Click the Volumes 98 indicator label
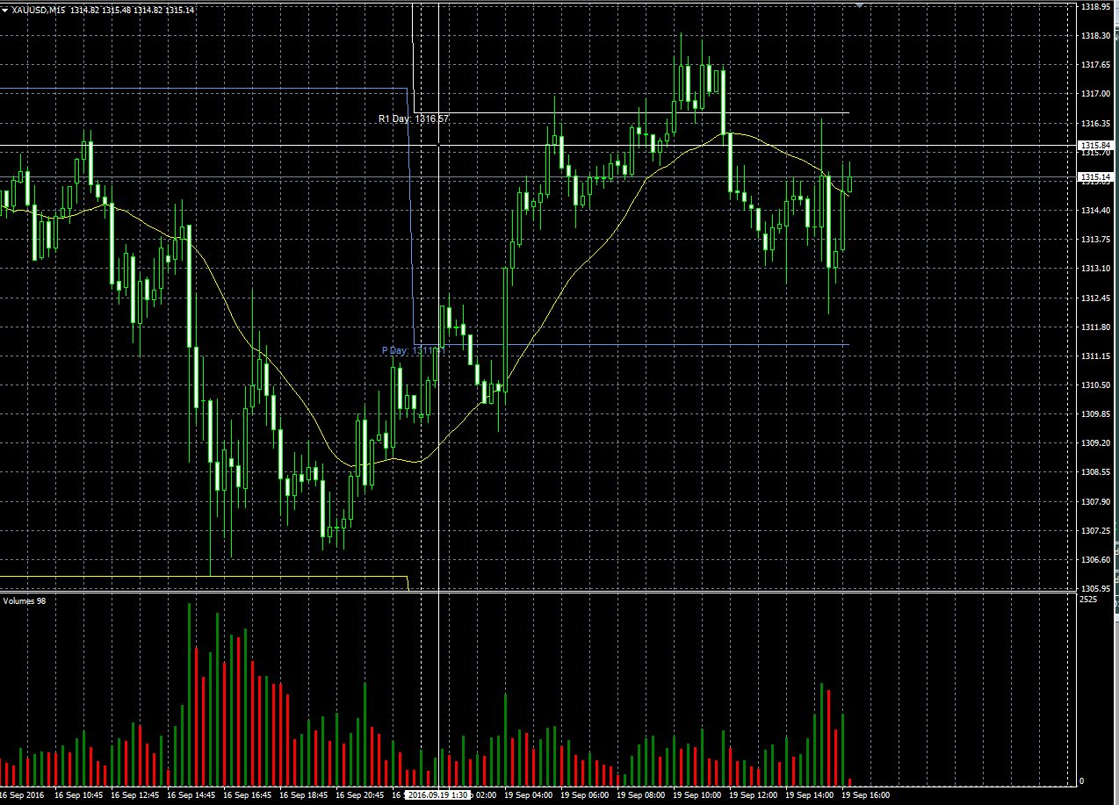1119x805 pixels. point(25,601)
